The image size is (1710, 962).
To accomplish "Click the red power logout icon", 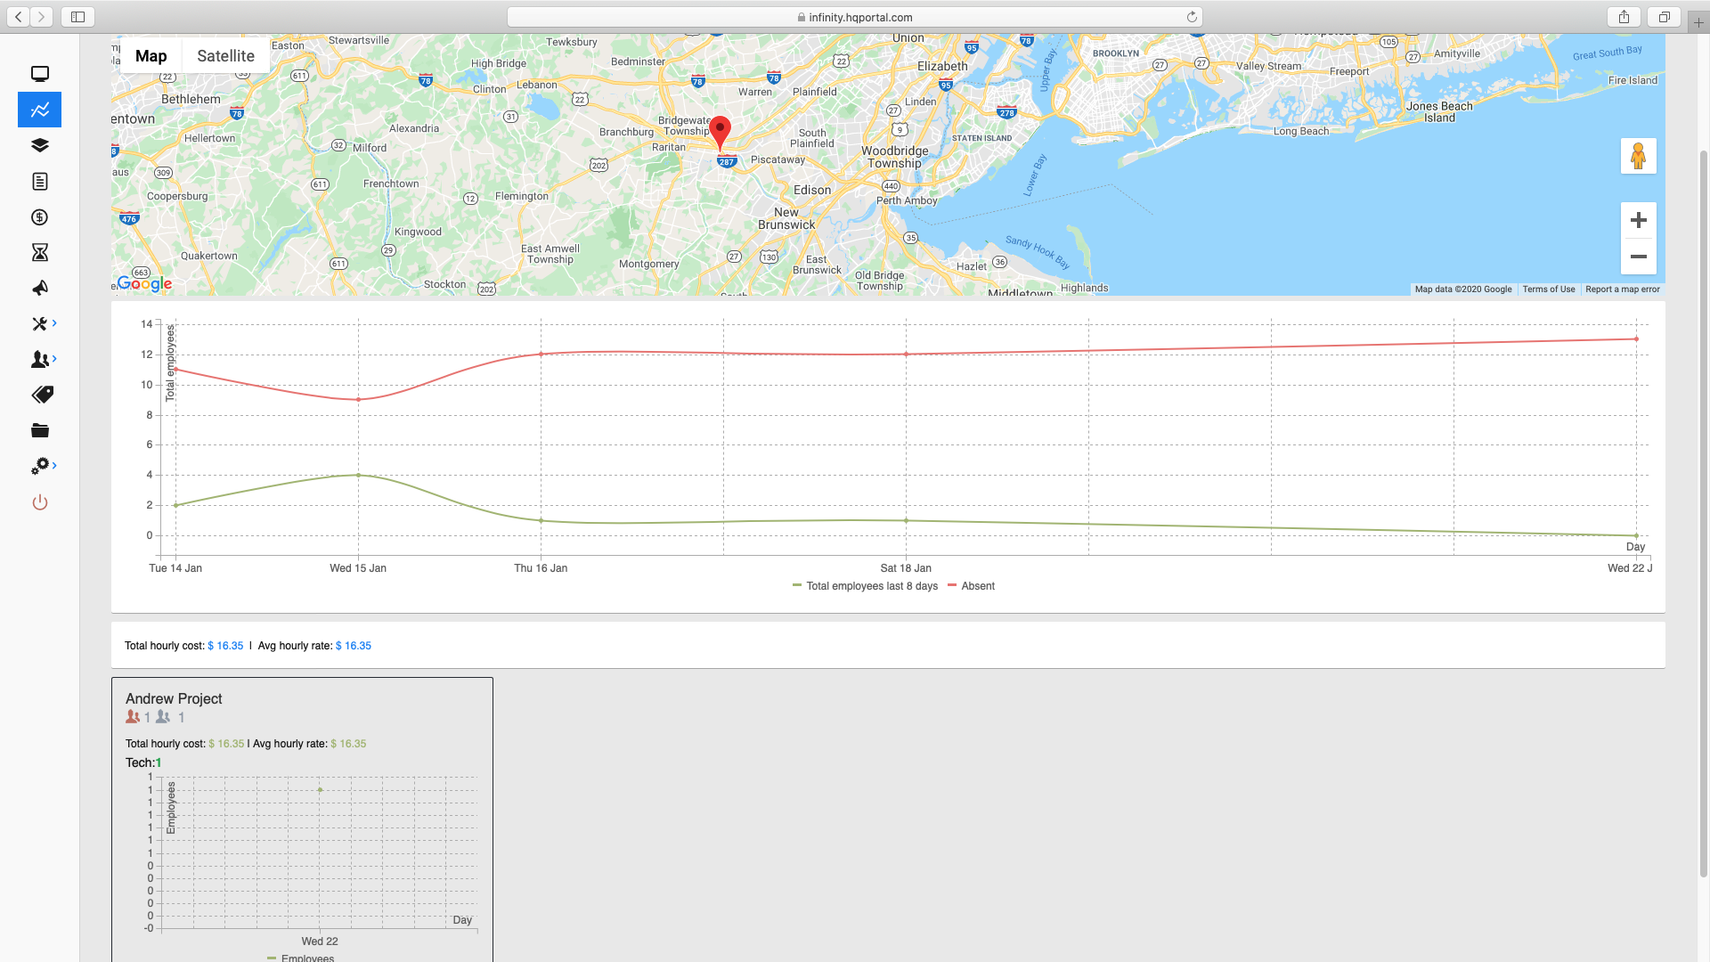I will [40, 502].
